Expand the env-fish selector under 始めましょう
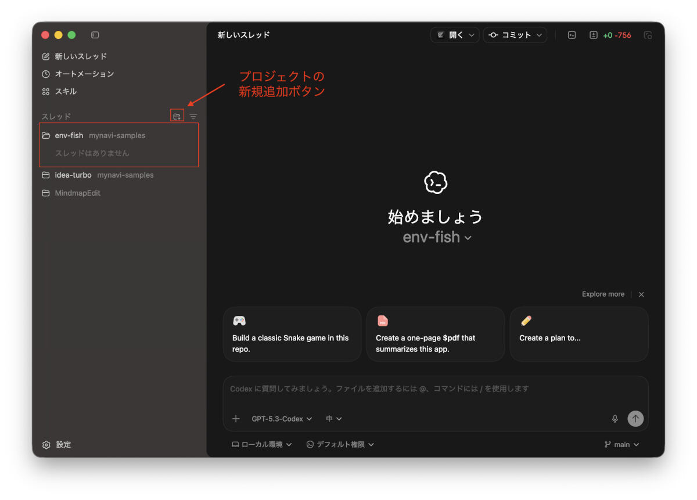This screenshot has width=697, height=500. tap(437, 237)
